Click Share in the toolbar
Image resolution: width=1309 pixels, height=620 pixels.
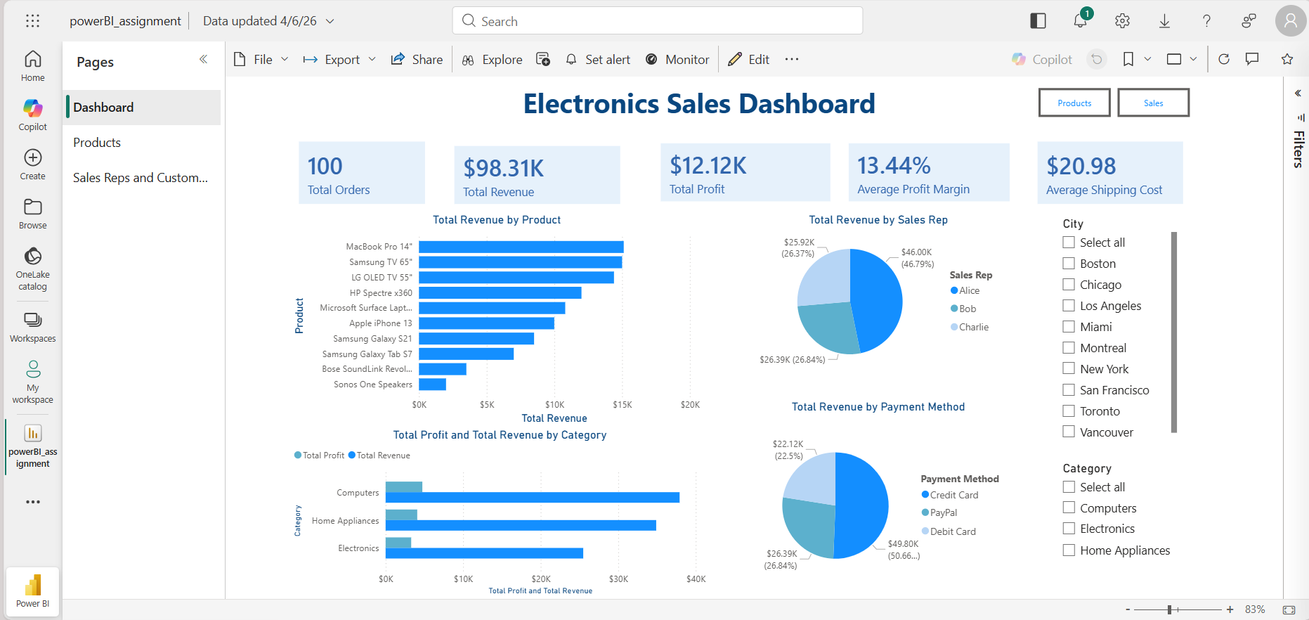[x=417, y=59]
